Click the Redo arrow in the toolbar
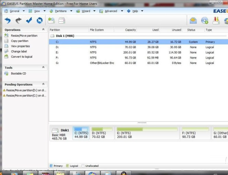Image resolution: width=228 pixels, height=175 pixels. (x=19, y=21)
